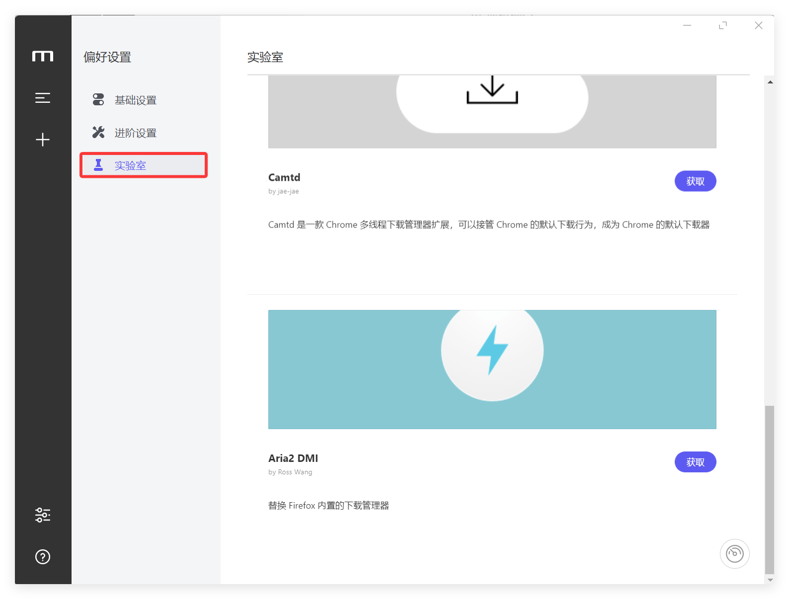Image resolution: width=789 pixels, height=599 pixels.
Task: Get the Aria2 DMI extension with 获取
Action: coord(695,462)
